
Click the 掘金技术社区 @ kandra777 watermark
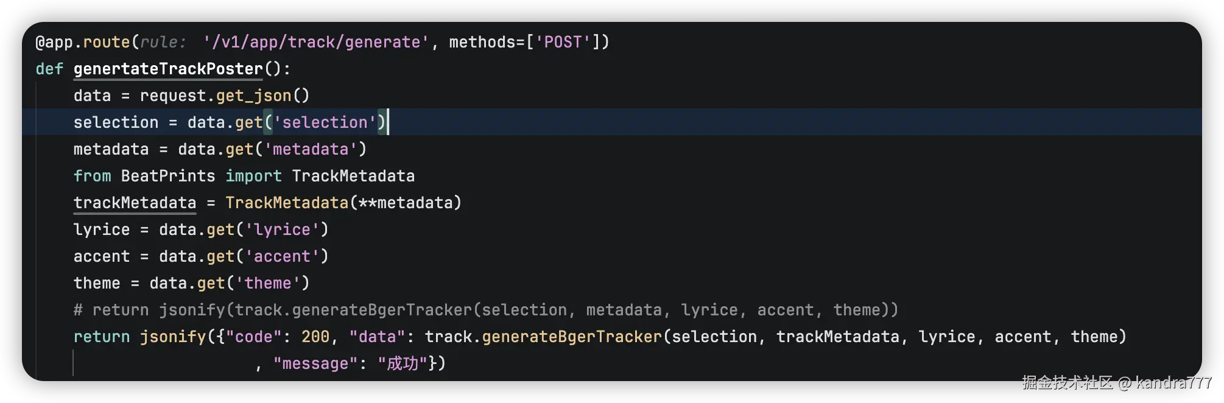tap(1116, 382)
